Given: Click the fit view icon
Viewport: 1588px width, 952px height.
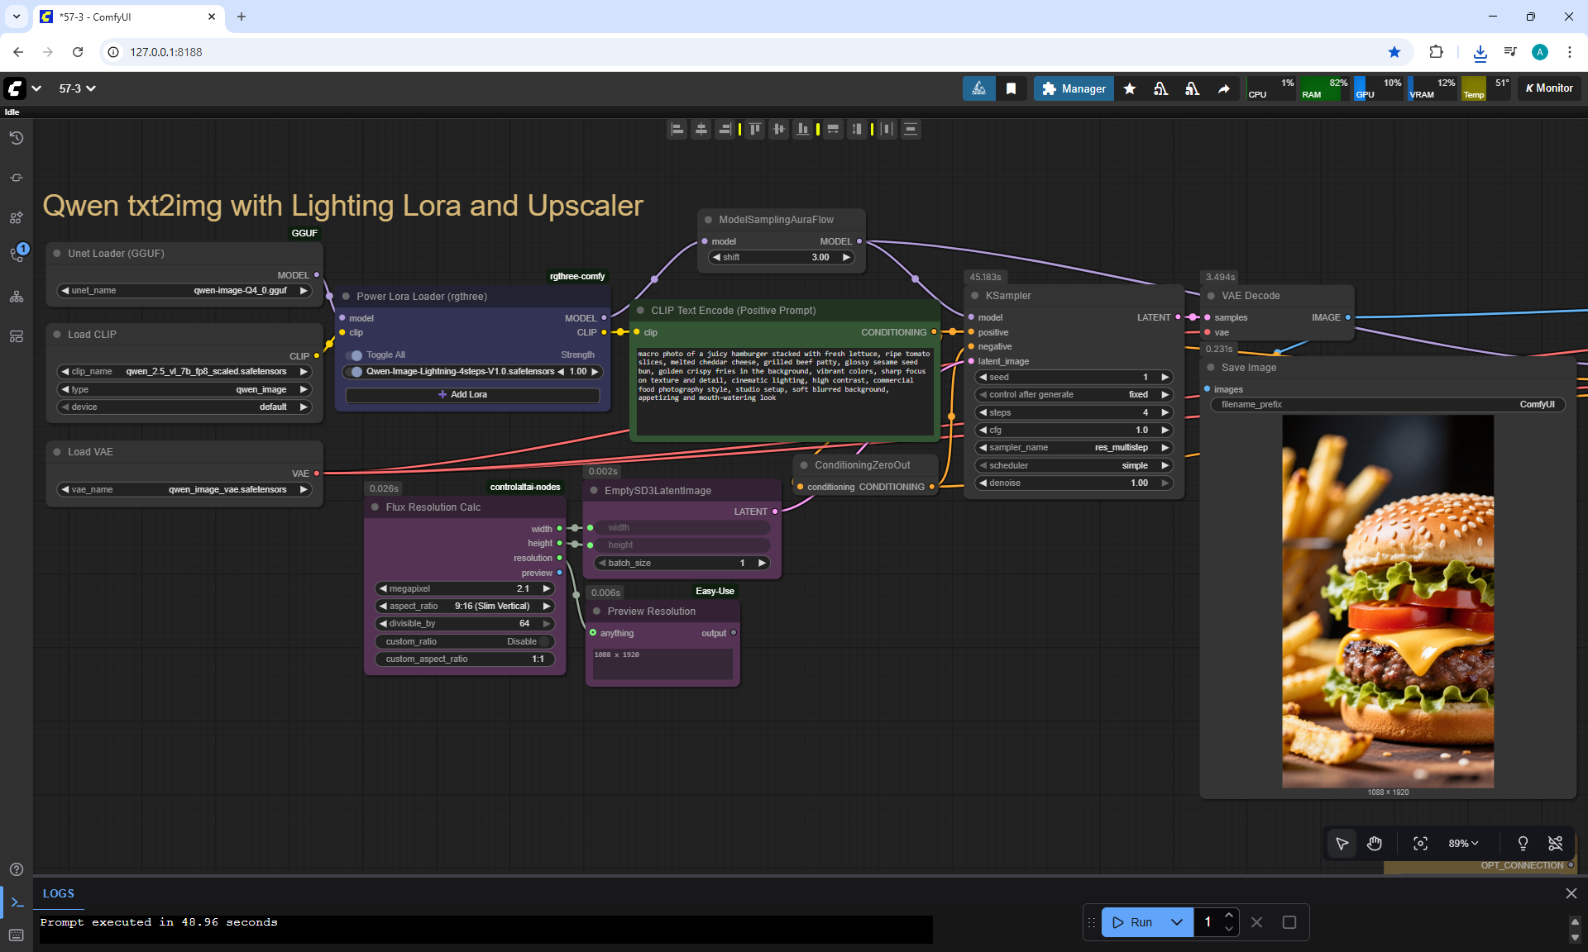Looking at the screenshot, I should click(x=1420, y=843).
